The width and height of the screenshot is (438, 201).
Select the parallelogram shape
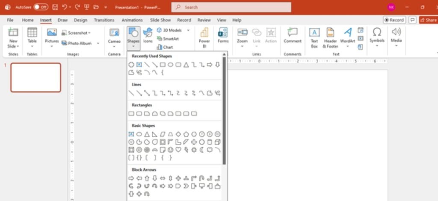(163, 134)
